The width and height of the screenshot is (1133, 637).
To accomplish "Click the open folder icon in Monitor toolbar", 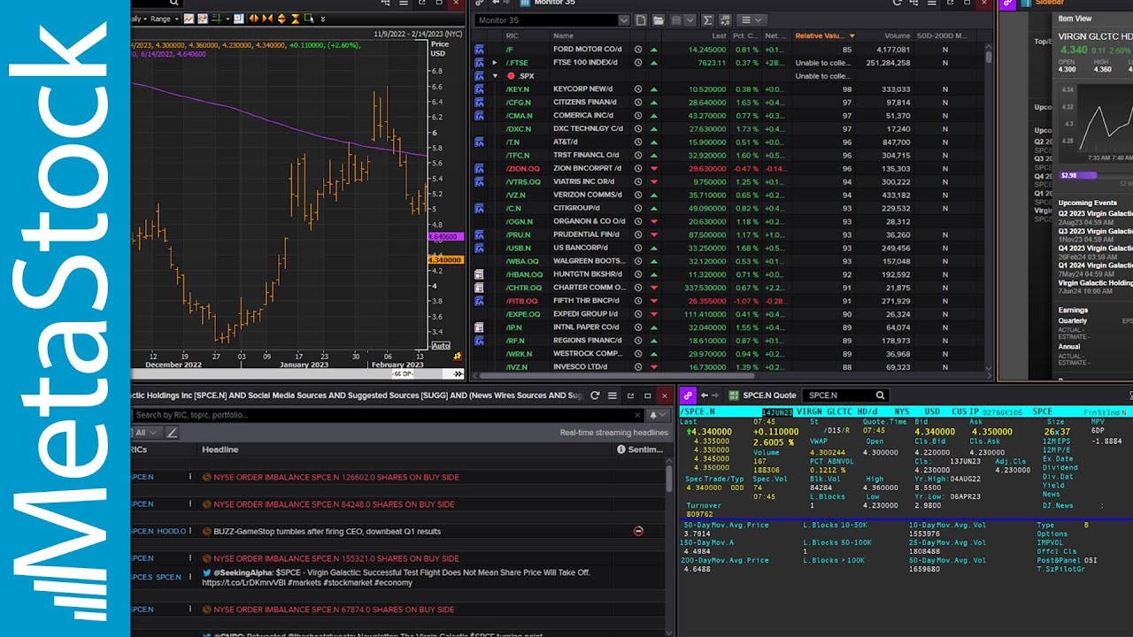I will tap(659, 19).
